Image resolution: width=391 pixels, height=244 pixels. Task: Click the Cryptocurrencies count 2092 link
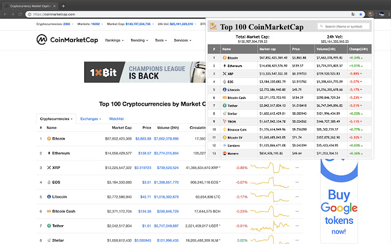tap(67, 24)
